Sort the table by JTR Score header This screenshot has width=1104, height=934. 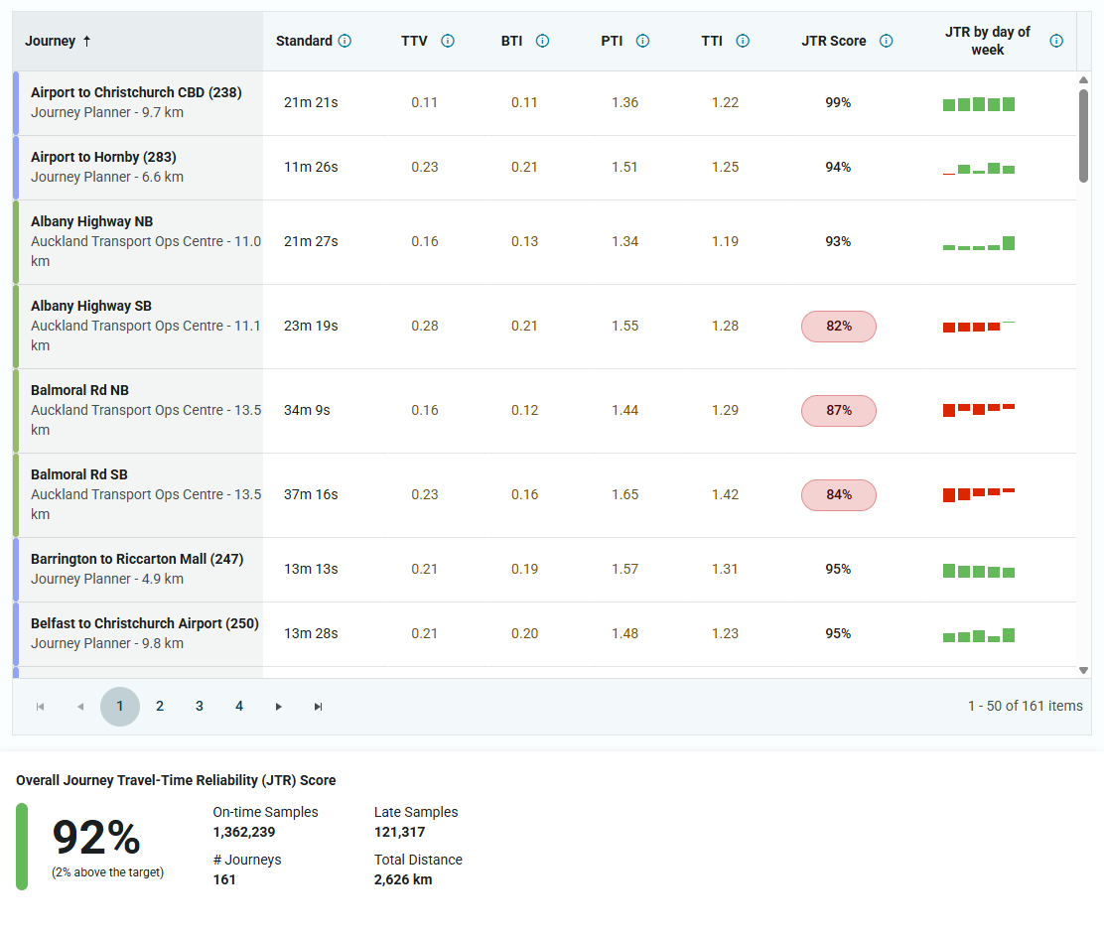click(834, 41)
